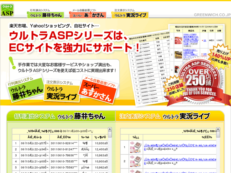The width and height of the screenshot is (231, 173).
Task: Click order number 30110610-75583***
Action: 64,167
